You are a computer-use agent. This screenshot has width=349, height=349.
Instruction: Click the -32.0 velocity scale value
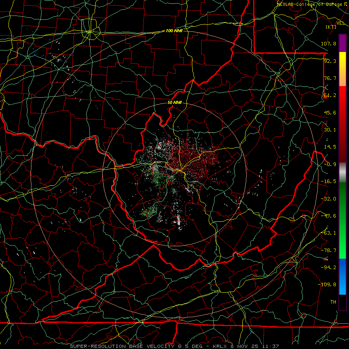tap(328, 199)
